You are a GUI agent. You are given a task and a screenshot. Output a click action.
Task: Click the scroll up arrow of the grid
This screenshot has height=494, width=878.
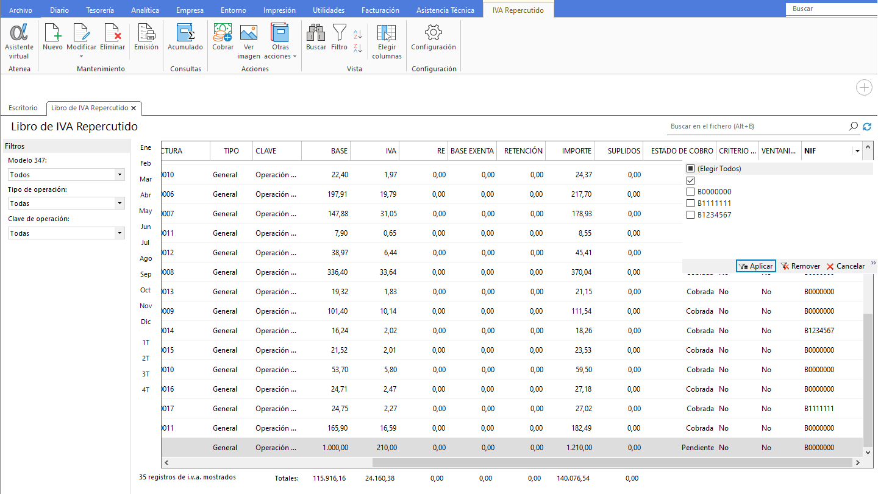[x=869, y=147]
